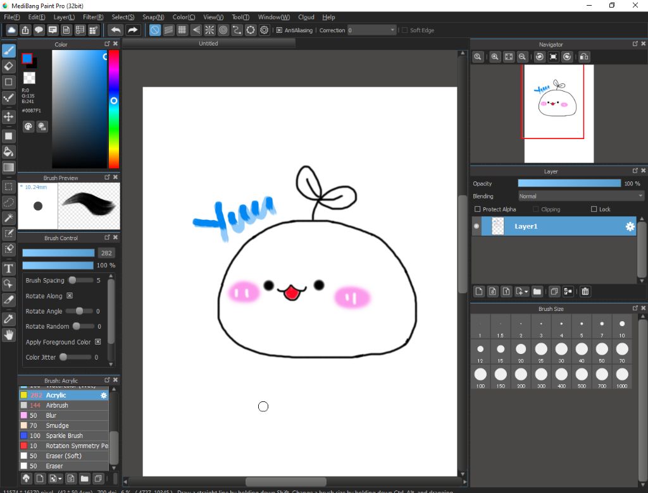Zoom out using Navigator magnifier minus
This screenshot has width=648, height=493.
coord(522,57)
